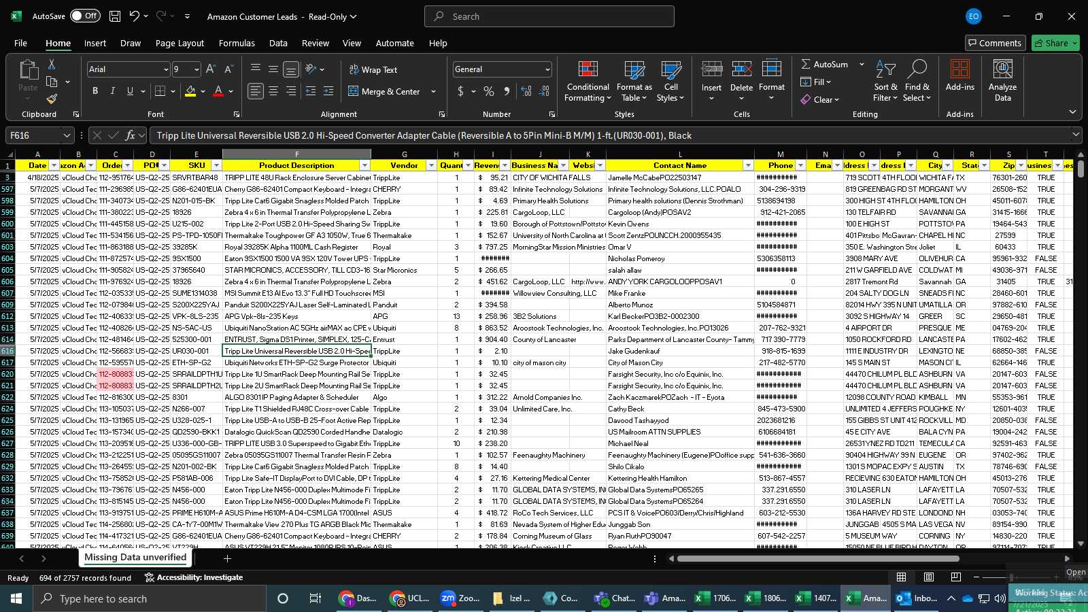Click Increase Indent icon
The image size is (1088, 612).
coord(328,91)
